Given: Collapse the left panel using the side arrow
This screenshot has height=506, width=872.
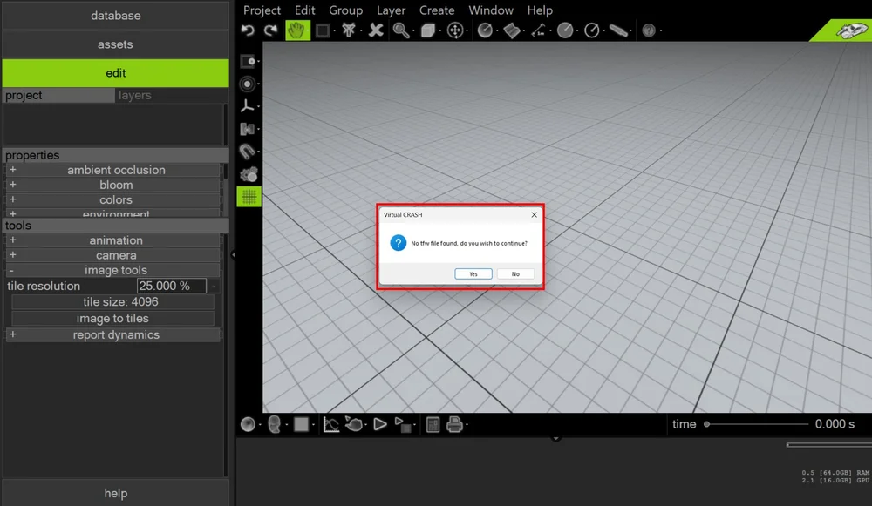Looking at the screenshot, I should (233, 255).
